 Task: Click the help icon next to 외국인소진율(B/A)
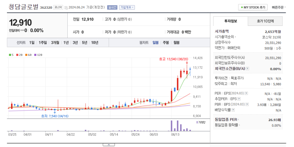point(247,69)
